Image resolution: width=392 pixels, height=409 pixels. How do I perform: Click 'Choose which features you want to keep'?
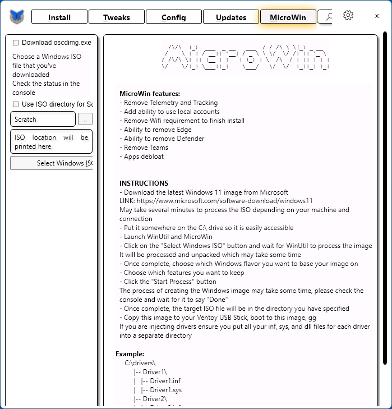click(182, 273)
